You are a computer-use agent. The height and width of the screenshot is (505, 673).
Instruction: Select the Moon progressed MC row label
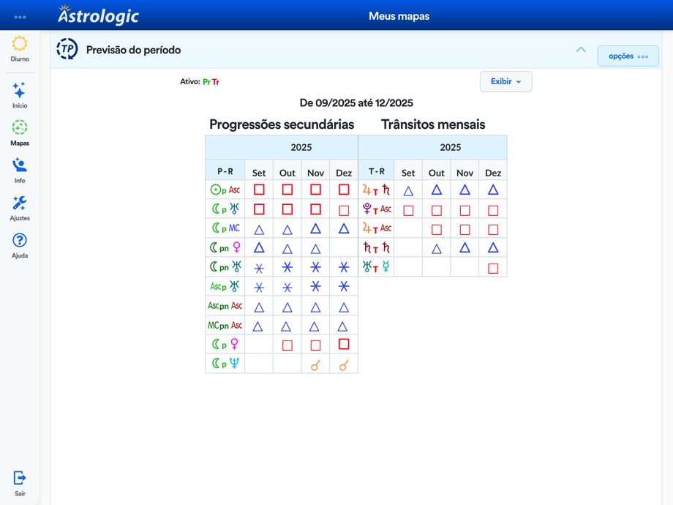pos(225,228)
